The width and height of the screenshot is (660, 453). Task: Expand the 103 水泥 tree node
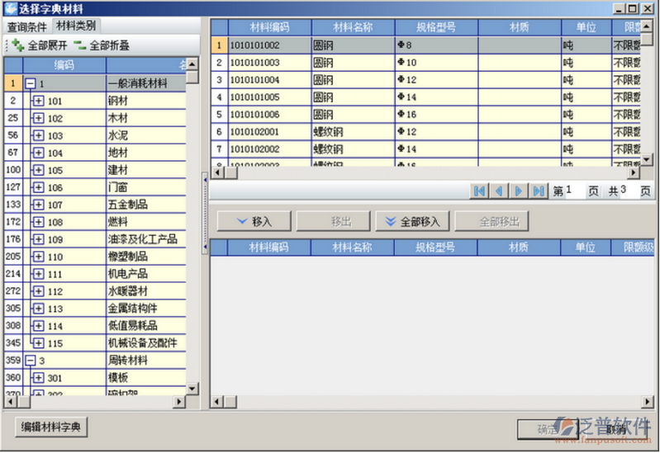38,135
